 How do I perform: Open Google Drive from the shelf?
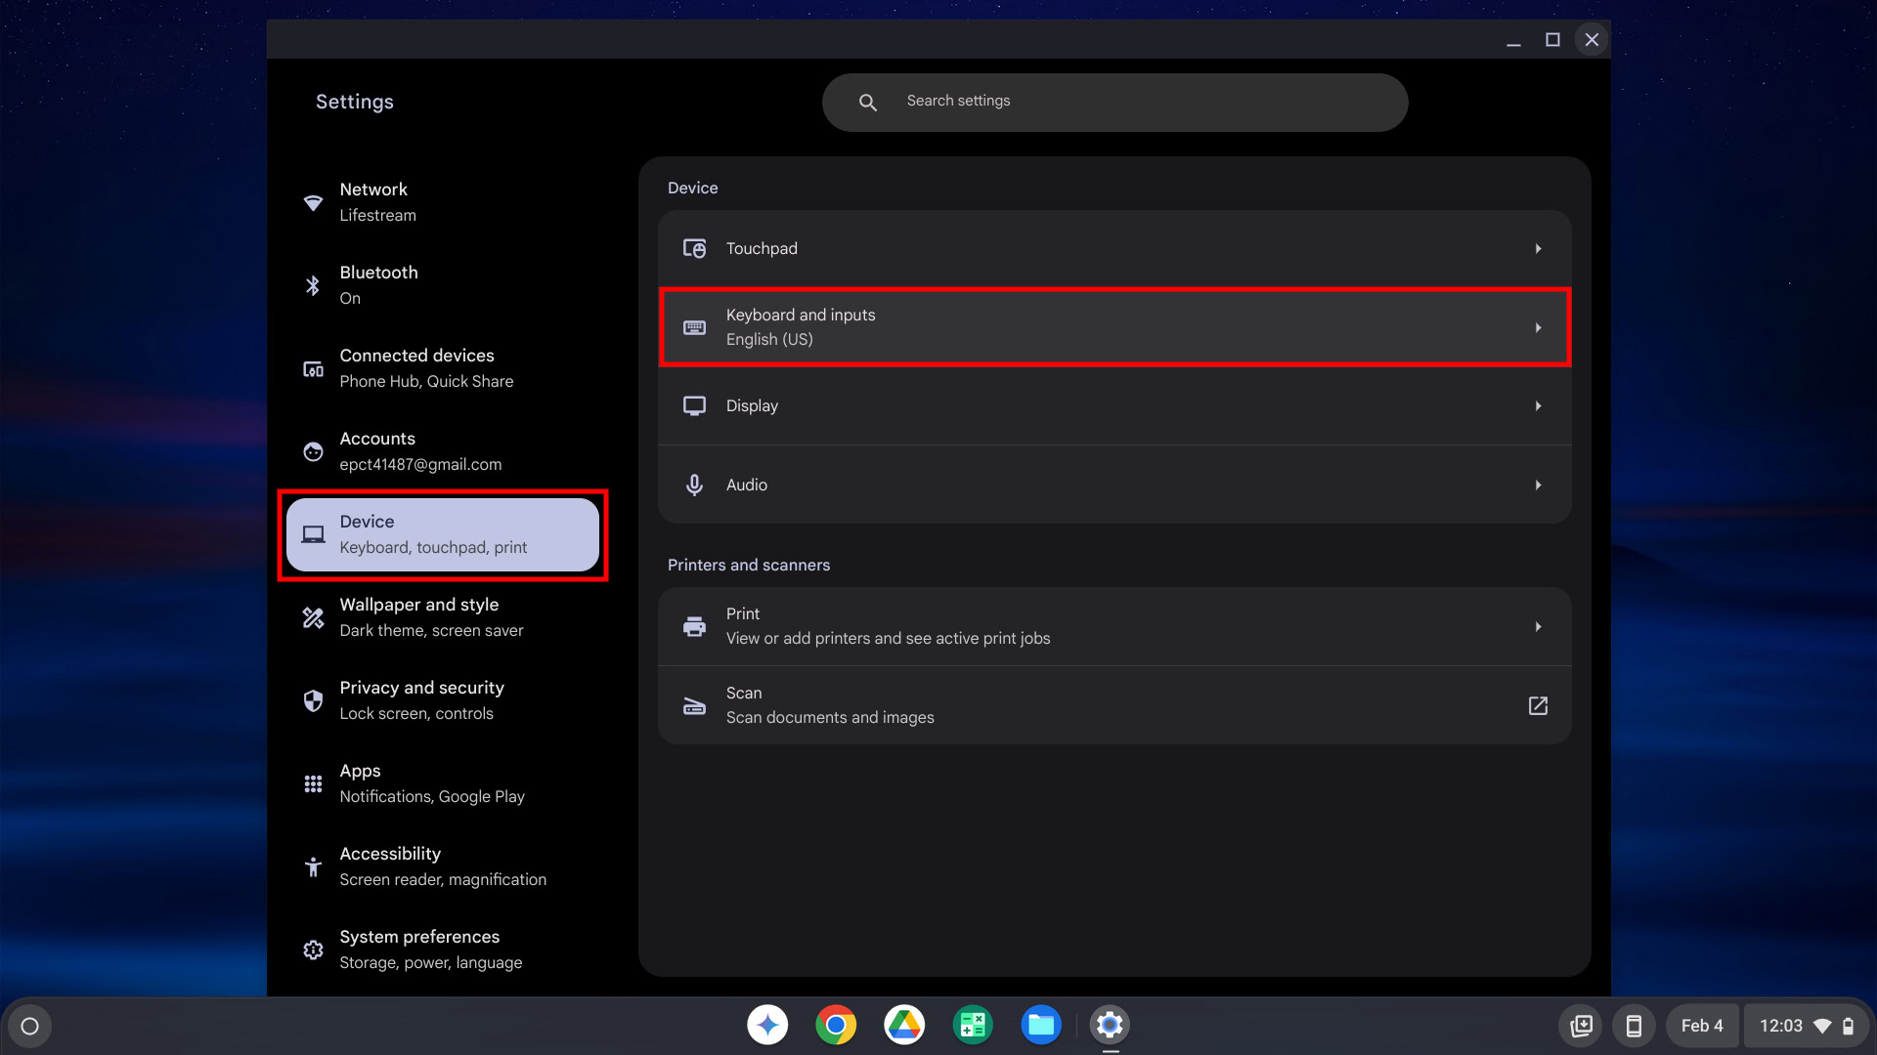click(x=904, y=1025)
